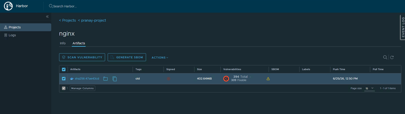Open artifact filter search magnifier icon
The height and width of the screenshot is (114, 405).
coord(385,57)
